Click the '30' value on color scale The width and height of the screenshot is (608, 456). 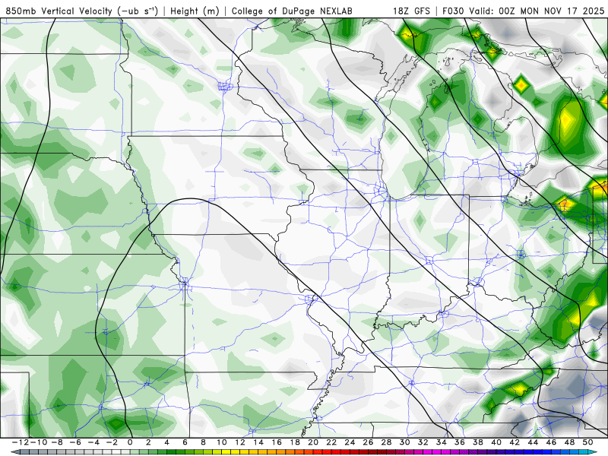[404, 442]
